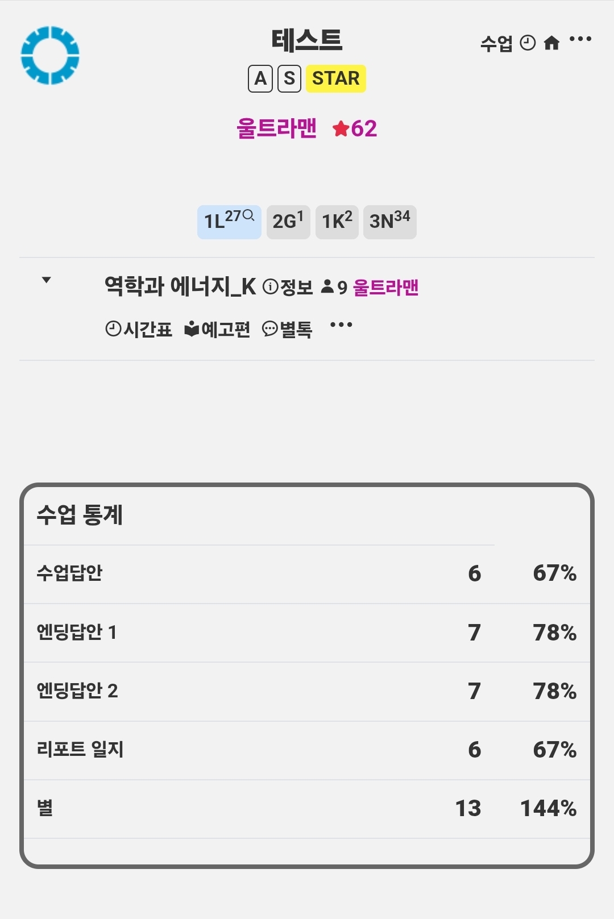Click the blue circular app logo

pos(50,55)
